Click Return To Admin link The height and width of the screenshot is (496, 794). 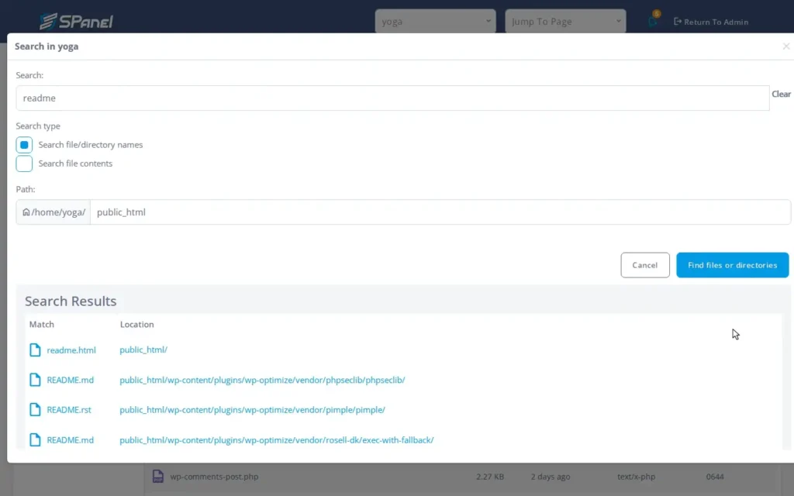click(711, 22)
